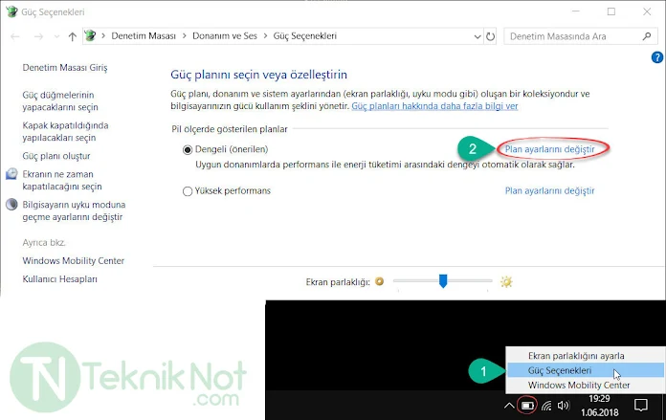Click the Control Panel icon in address bar
Screen dimensions: 666x420
click(90, 35)
